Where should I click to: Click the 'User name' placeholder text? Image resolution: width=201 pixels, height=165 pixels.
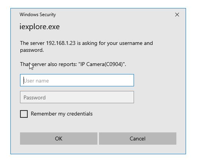(36, 81)
